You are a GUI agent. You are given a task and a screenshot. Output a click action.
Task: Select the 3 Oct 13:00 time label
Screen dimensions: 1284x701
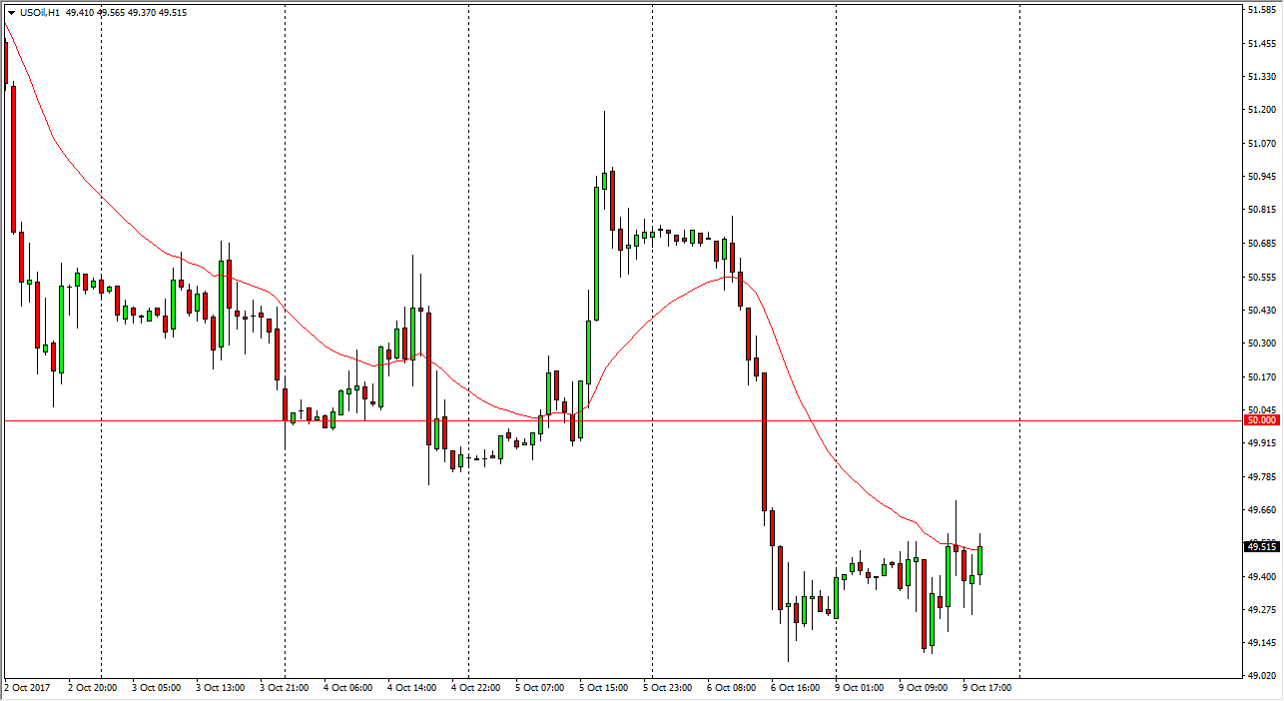click(x=222, y=688)
